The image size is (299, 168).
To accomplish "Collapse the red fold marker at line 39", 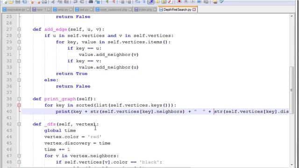I will 19,105.
